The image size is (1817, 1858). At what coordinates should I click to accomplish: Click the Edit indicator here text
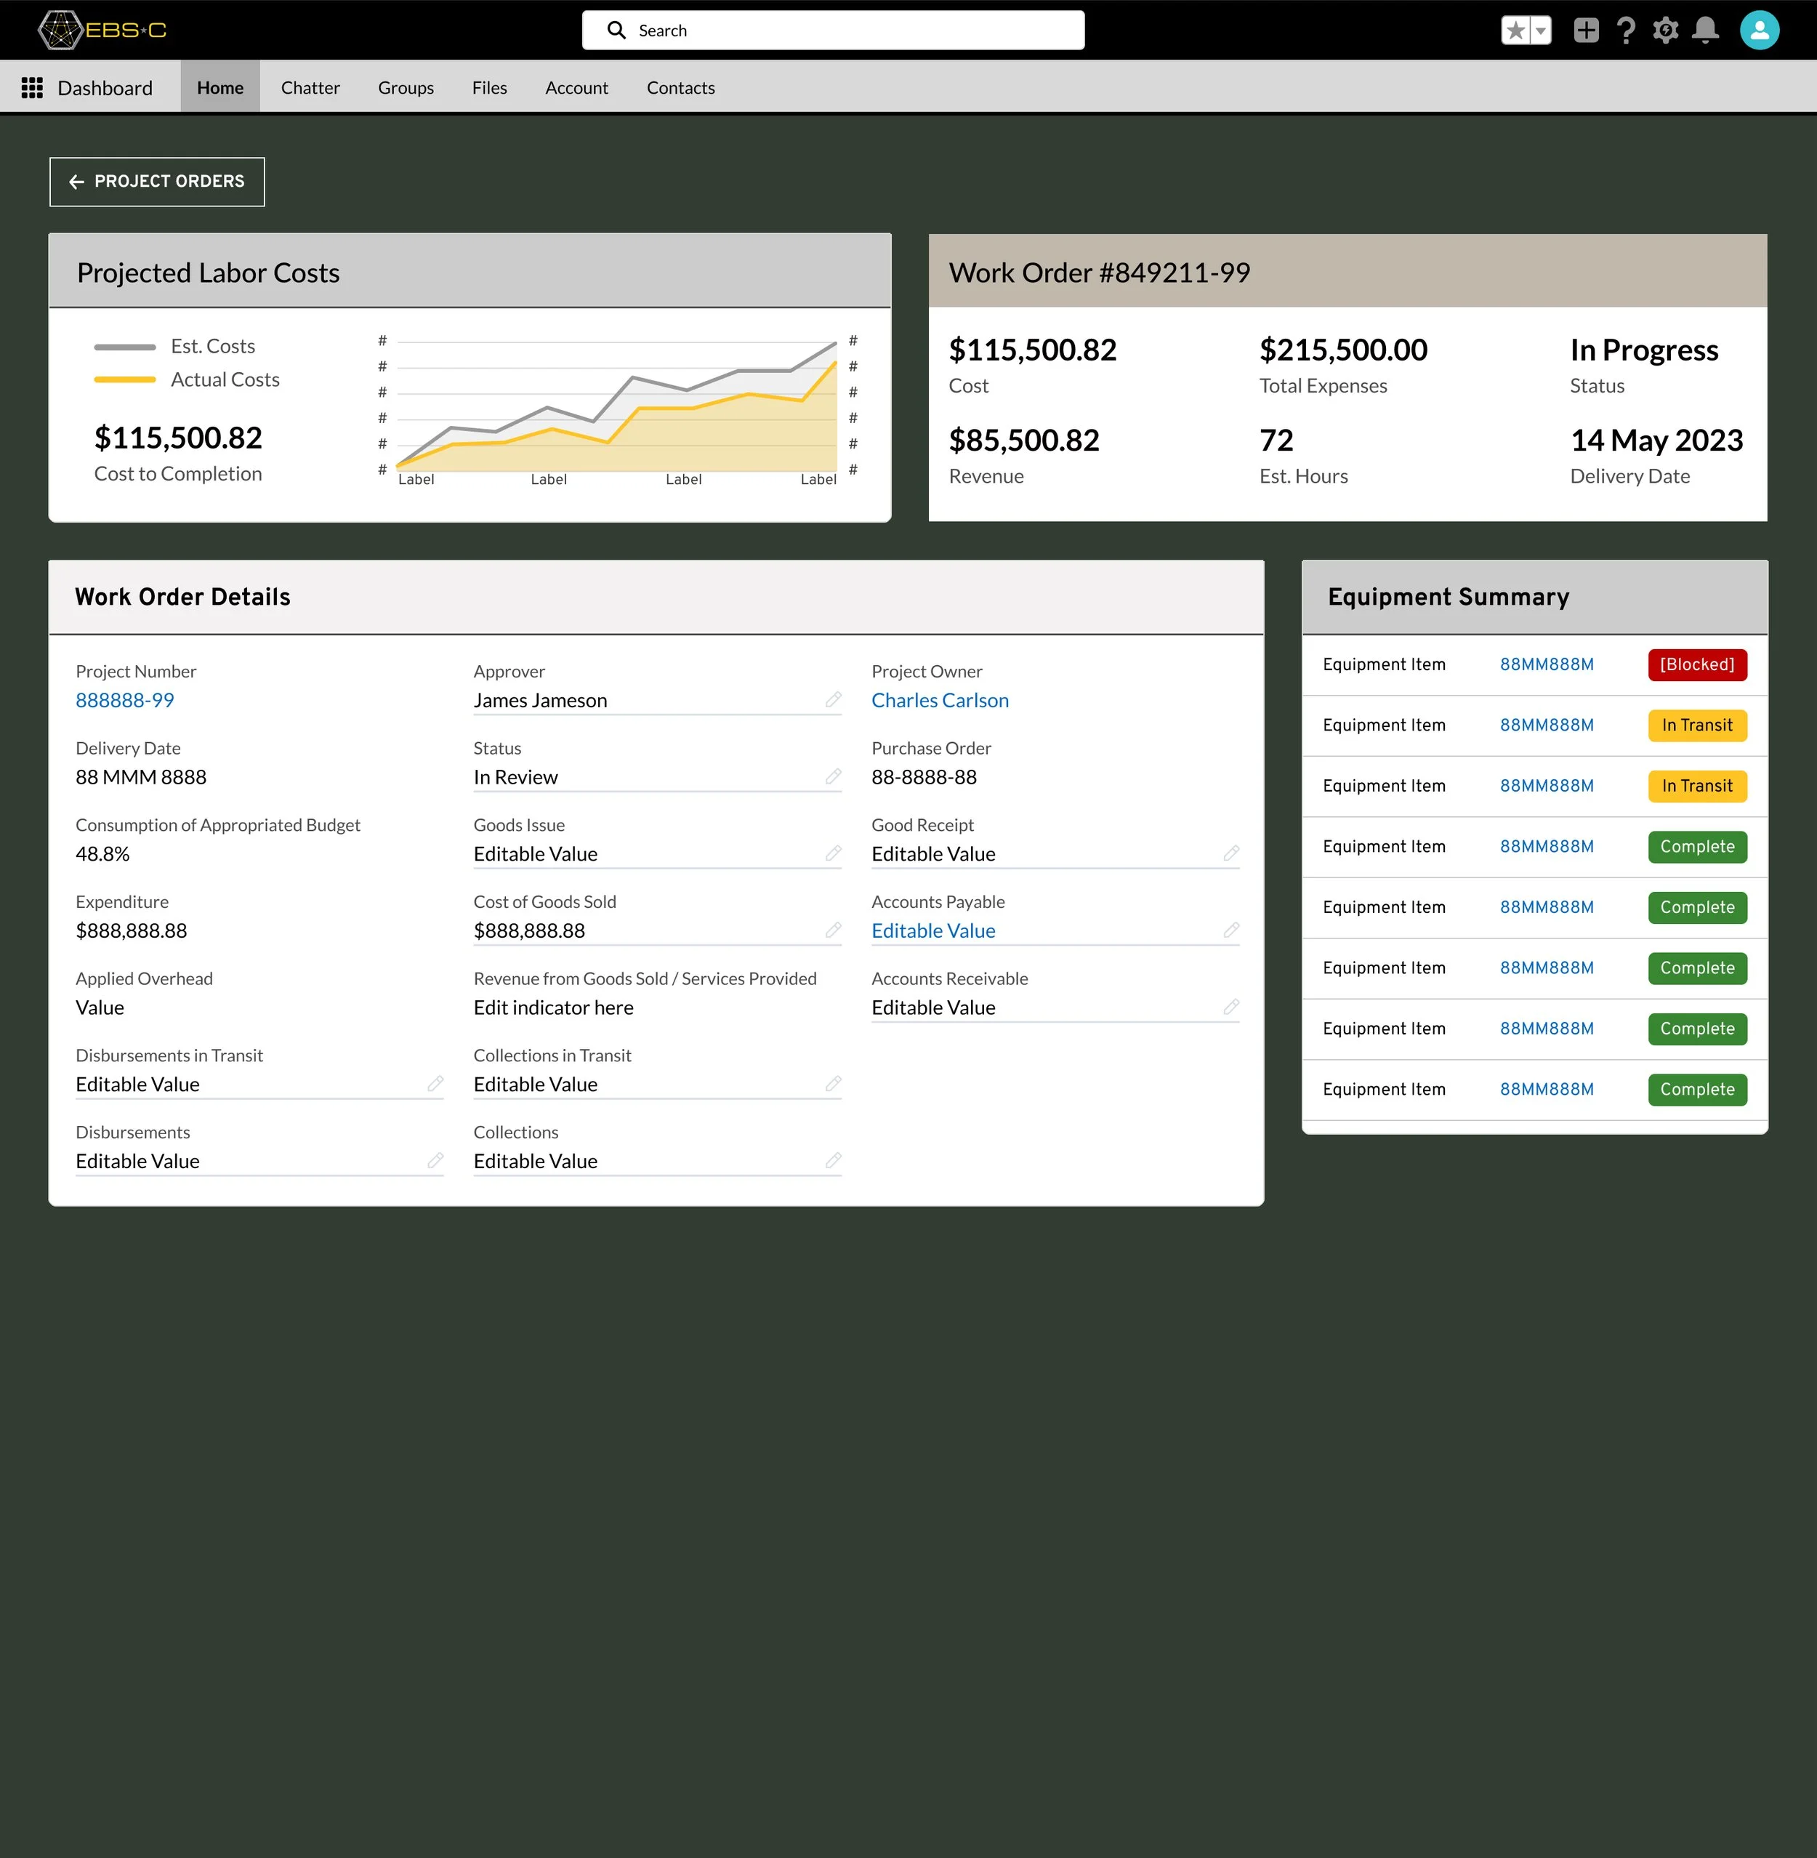[554, 1007]
